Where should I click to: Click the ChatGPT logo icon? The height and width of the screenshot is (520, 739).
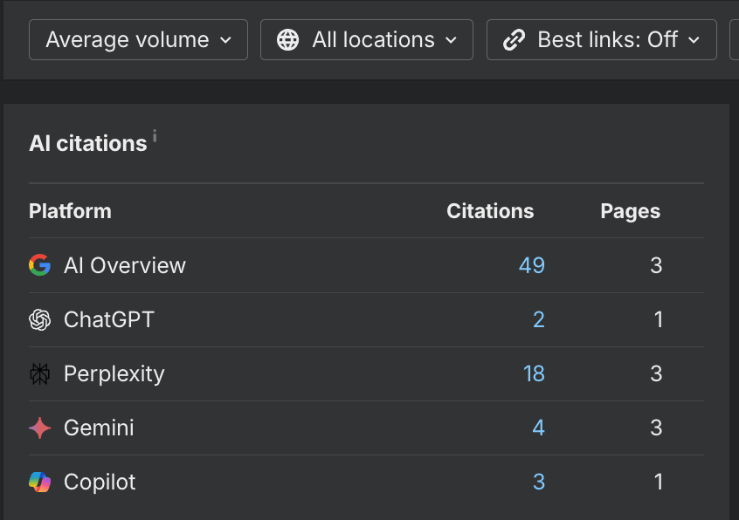pyautogui.click(x=39, y=320)
